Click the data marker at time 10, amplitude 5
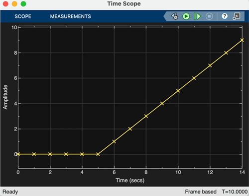This screenshot has height=196, width=249. tap(178, 91)
